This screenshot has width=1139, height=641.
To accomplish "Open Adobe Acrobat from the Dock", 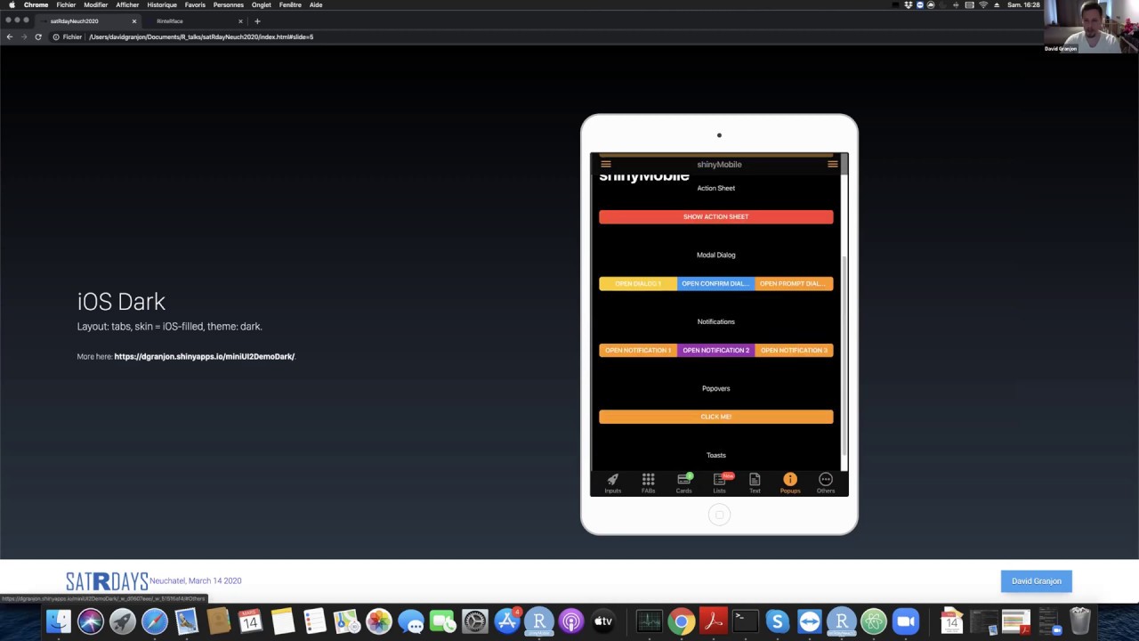I will (714, 621).
